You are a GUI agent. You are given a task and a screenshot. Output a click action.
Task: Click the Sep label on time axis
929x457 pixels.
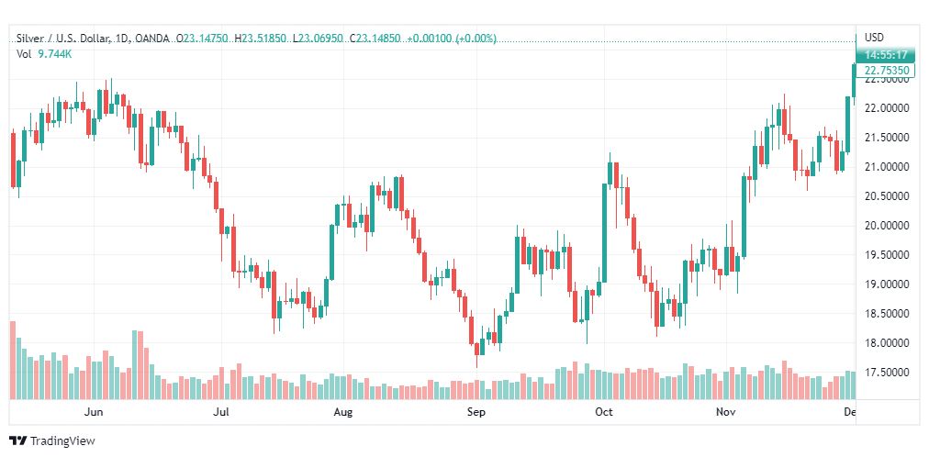(x=476, y=413)
